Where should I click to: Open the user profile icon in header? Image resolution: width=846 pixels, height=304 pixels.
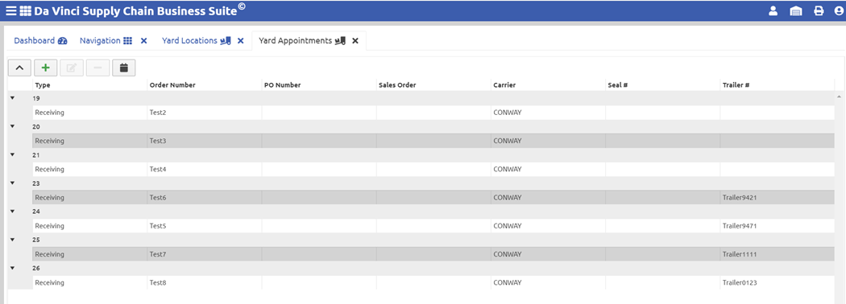coord(773,10)
